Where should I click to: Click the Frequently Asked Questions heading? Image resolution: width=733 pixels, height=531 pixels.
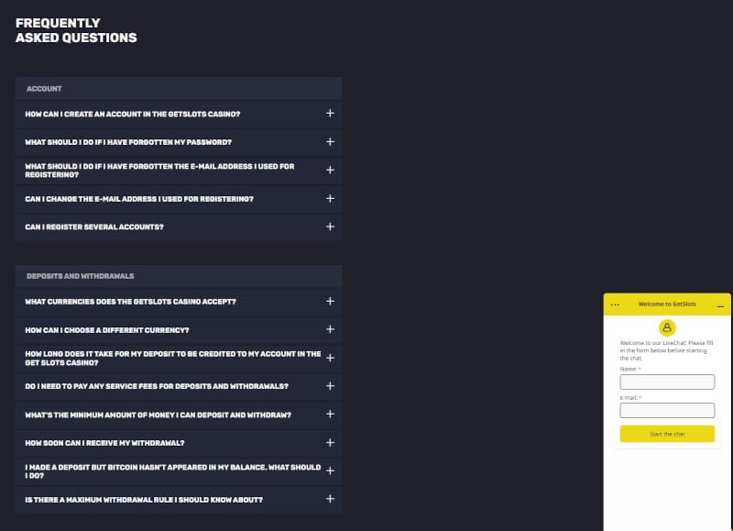pyautogui.click(x=76, y=30)
